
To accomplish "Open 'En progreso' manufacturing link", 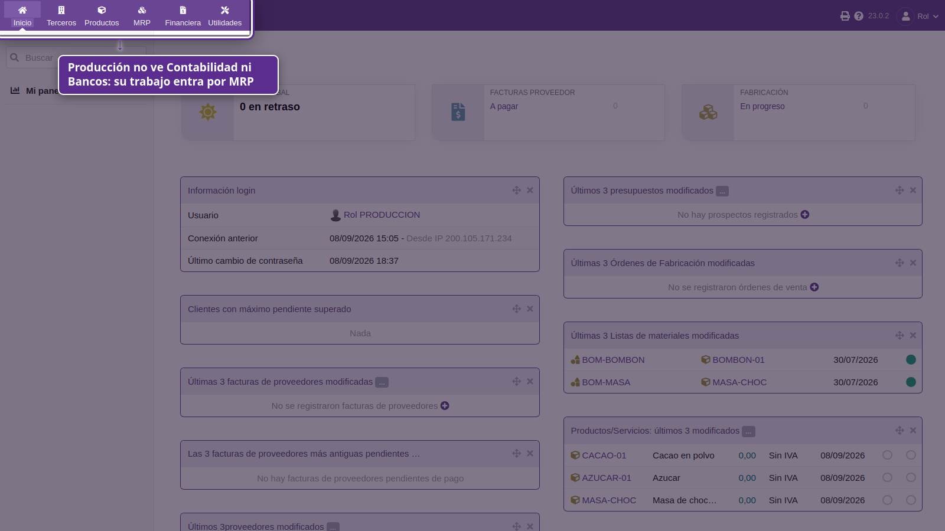I will pos(762,106).
